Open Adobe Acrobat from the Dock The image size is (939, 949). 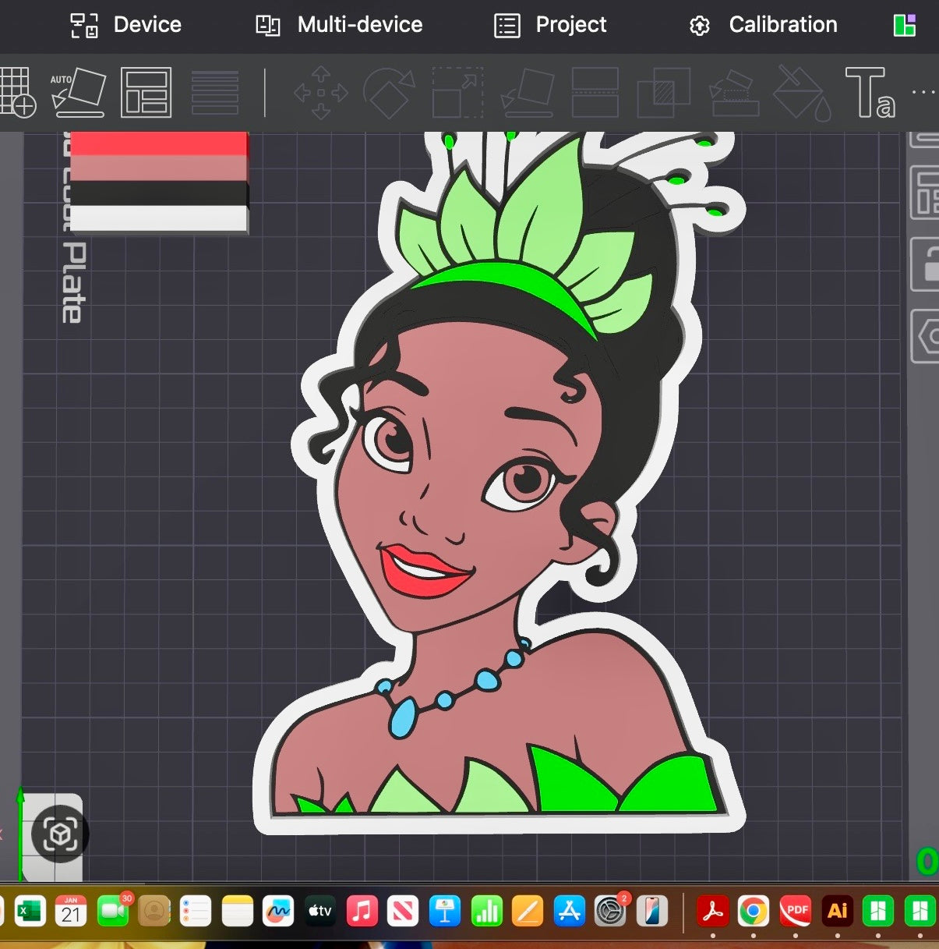coord(712,911)
